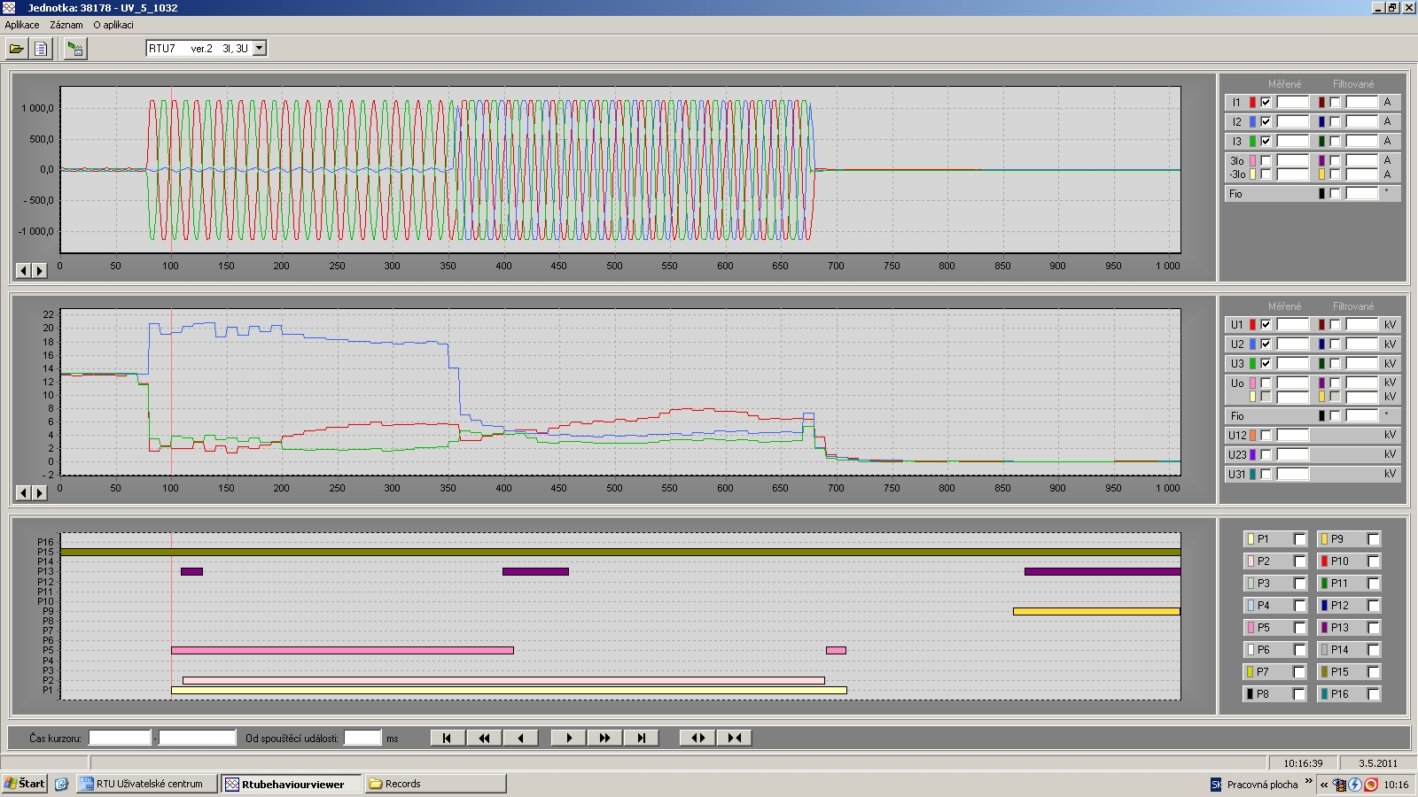Image resolution: width=1418 pixels, height=797 pixels.
Task: Click the blue U2 color swatch
Action: [1252, 344]
